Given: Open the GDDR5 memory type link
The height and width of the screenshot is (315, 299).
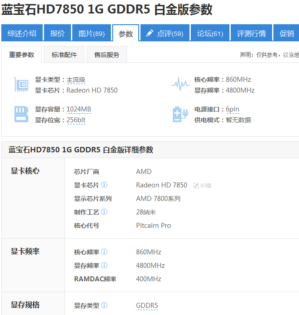Looking at the screenshot, I should pos(147,306).
